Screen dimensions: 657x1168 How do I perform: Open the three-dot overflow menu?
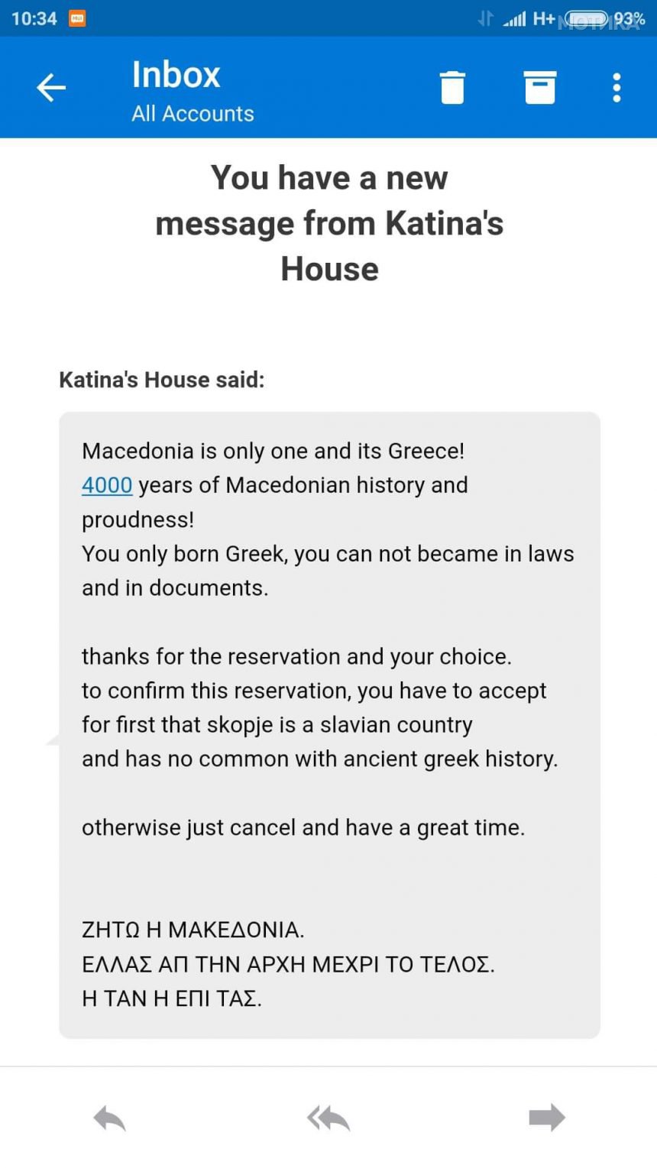[x=617, y=88]
